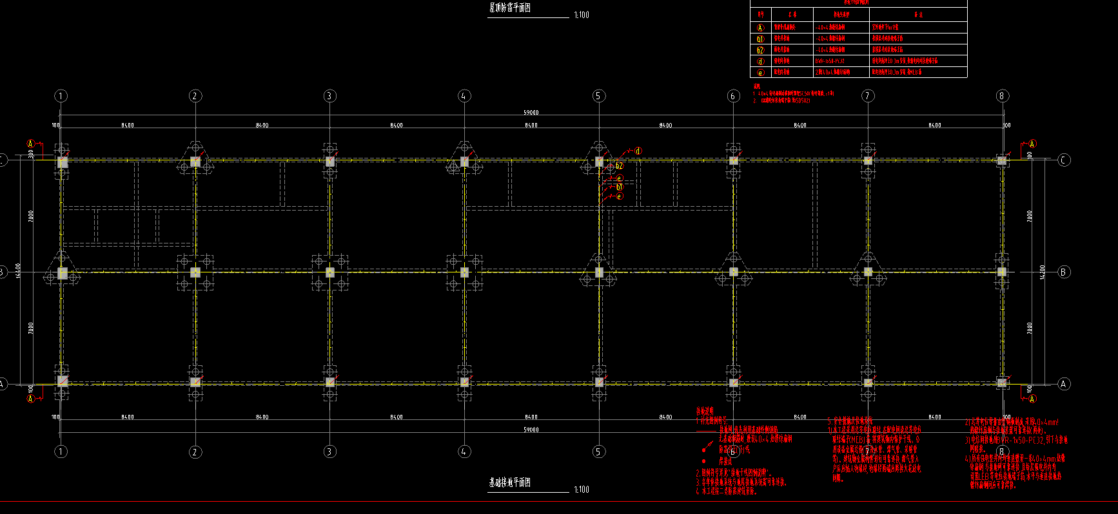1118x514 pixels.
Task: Select the b1 symbol in legend table
Action: click(x=760, y=39)
